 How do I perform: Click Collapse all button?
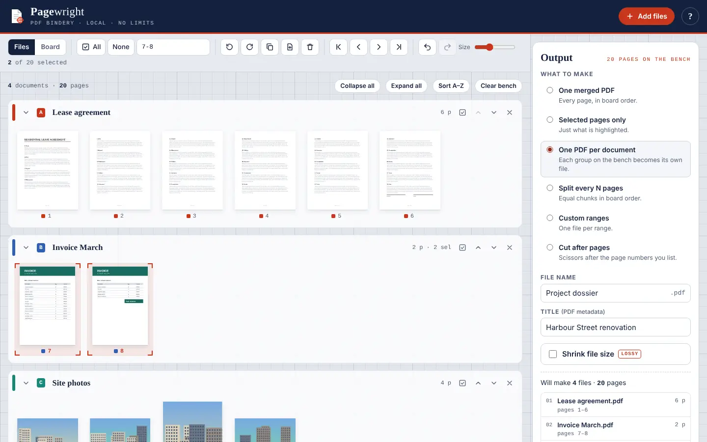(357, 86)
